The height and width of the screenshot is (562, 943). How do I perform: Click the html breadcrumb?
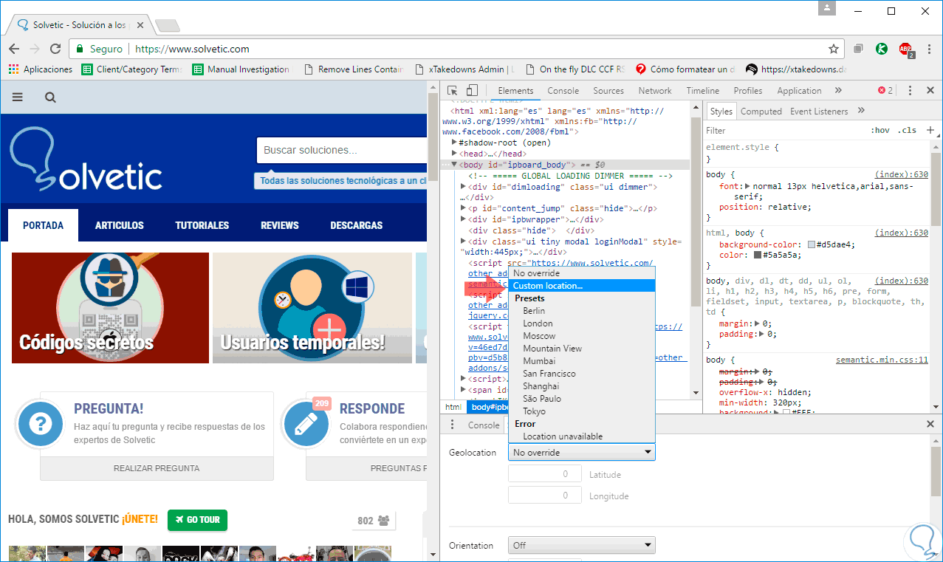click(453, 407)
